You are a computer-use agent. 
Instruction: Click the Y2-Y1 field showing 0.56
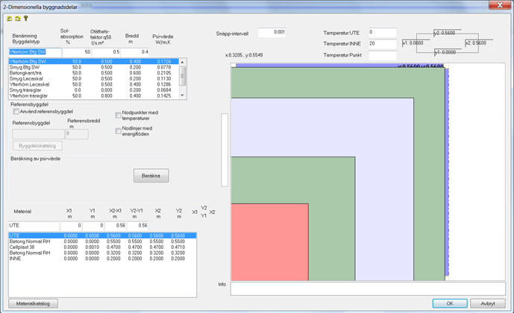coord(137,226)
